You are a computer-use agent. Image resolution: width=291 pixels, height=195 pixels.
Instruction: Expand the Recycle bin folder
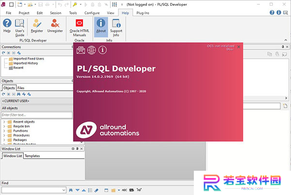pos(4,126)
